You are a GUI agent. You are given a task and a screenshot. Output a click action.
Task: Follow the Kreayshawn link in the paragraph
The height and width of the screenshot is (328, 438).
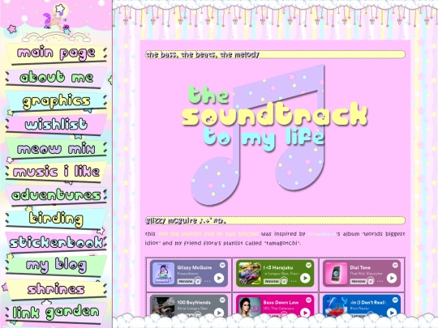click(321, 234)
